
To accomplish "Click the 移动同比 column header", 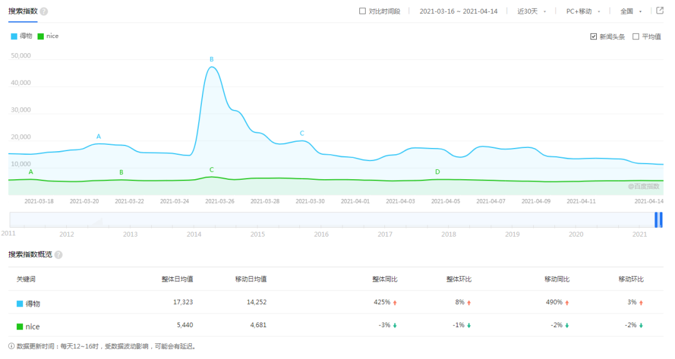I will (x=557, y=280).
